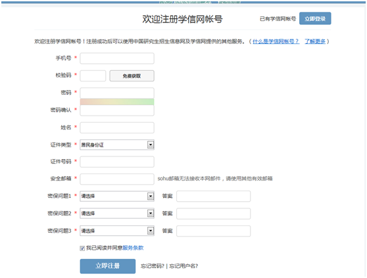This screenshot has height=278, width=367.
Task: Click the 姓名 name input field
Action: [x=117, y=127]
